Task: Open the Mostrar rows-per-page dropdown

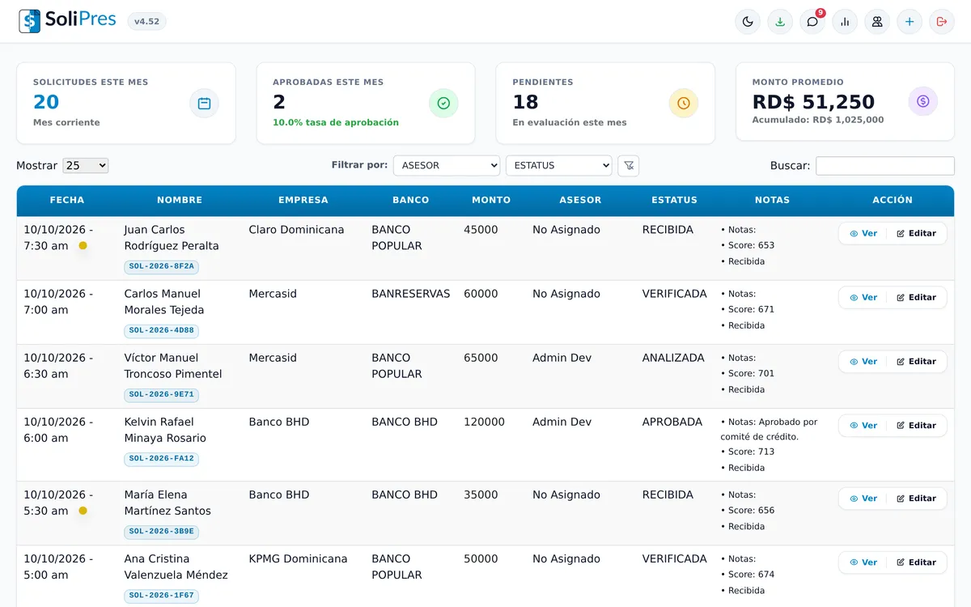Action: (86, 165)
